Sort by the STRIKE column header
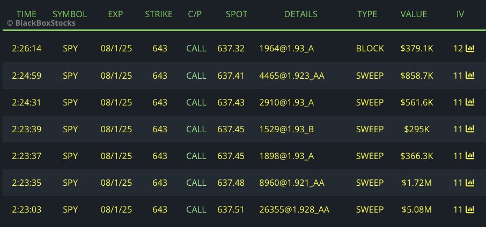 tap(159, 14)
